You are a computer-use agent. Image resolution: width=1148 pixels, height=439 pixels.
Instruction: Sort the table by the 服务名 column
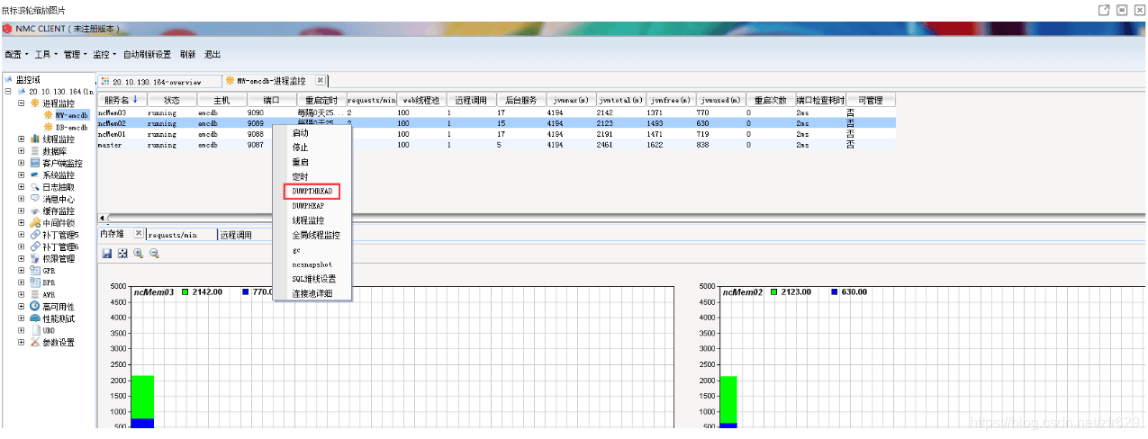121,100
